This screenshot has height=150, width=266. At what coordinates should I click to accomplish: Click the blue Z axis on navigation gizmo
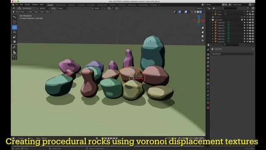click(199, 17)
